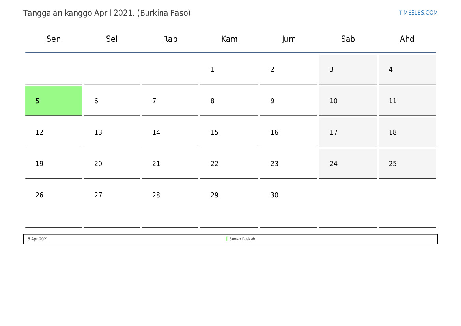This screenshot has height=326, width=461.
Task: Click the Senen Paskah holiday label
Action: click(x=242, y=239)
